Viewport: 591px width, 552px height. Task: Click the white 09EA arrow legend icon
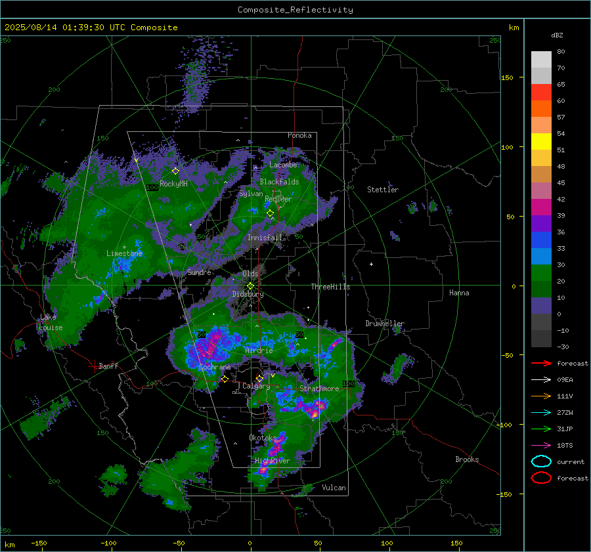click(x=541, y=380)
